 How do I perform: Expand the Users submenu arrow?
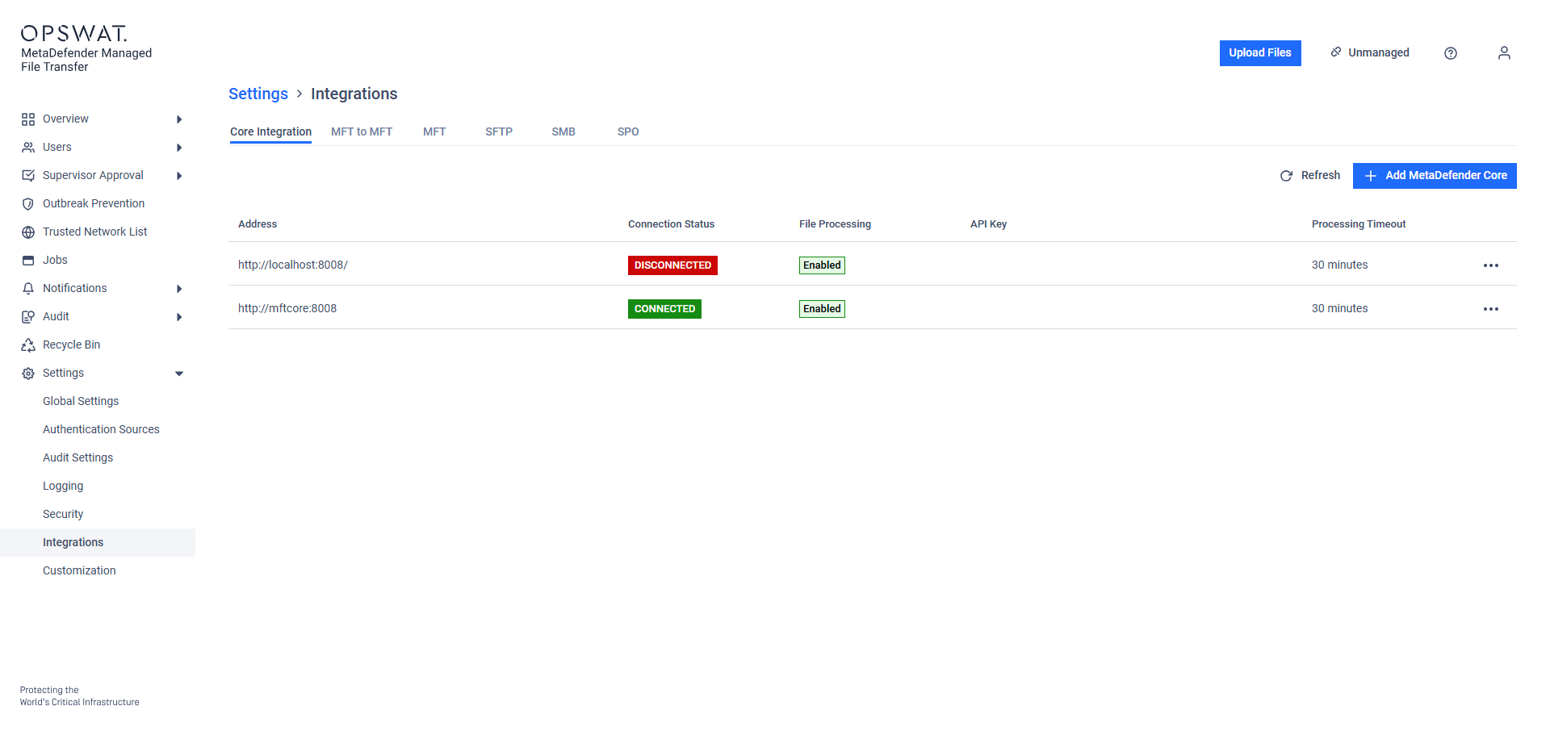click(x=179, y=148)
